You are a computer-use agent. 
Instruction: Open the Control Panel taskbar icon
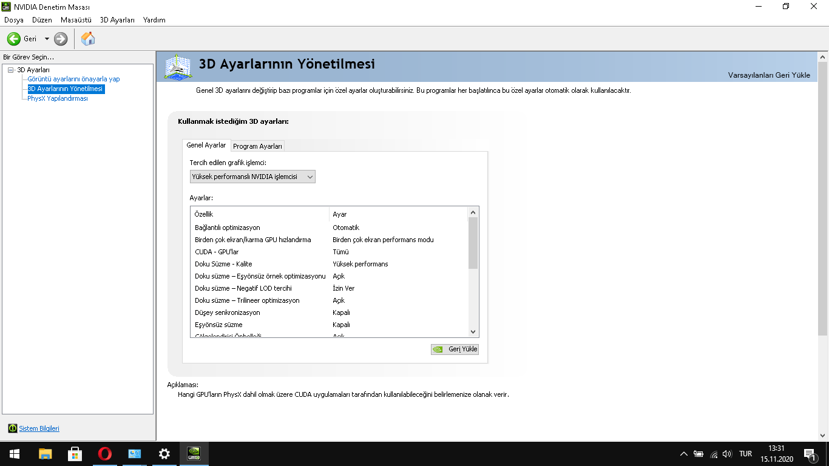(134, 454)
